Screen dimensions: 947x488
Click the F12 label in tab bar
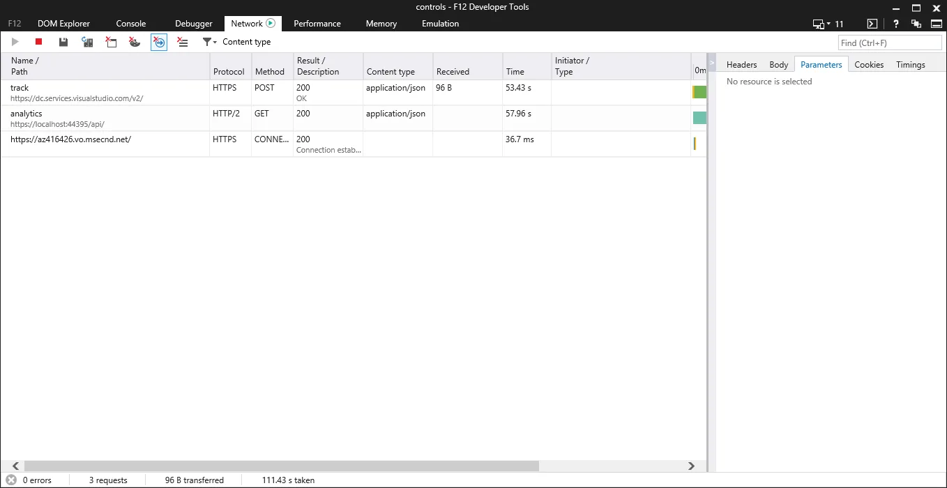point(14,24)
